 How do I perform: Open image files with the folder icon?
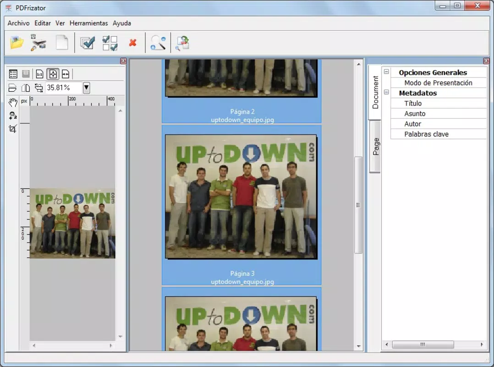point(16,42)
